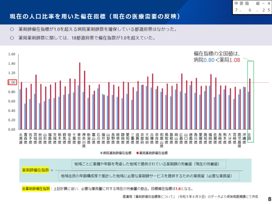Select the yellow-highlighted 薬剤師偏在指数 in the formula
This screenshot has height=204, width=272.
pos(34,170)
